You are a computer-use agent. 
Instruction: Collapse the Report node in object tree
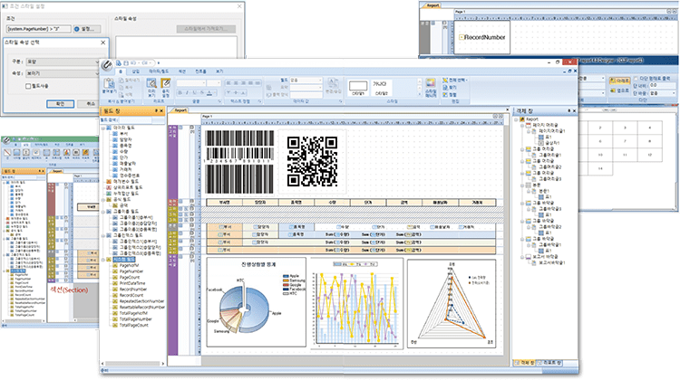pyautogui.click(x=516, y=119)
